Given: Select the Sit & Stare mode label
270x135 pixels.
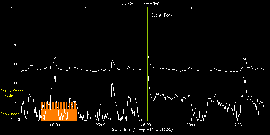Looking at the screenshot, I should coord(12,93).
